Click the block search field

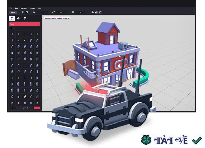25,28
